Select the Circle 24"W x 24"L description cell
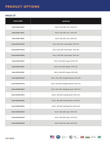Screen dimensions: 110x142 coord(66,27)
